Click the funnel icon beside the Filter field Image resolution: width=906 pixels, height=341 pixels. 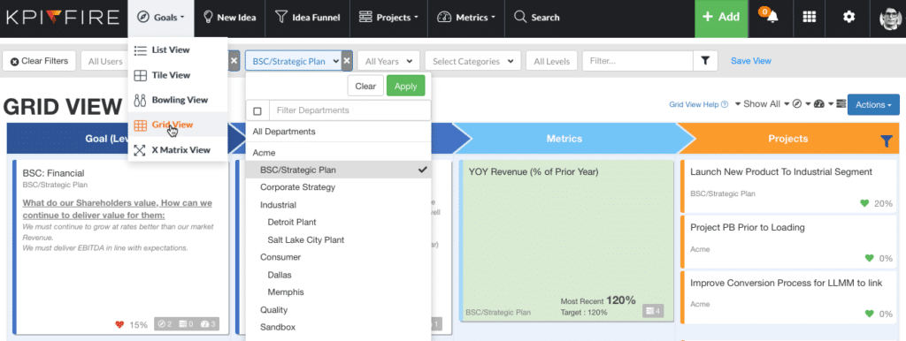(x=705, y=61)
